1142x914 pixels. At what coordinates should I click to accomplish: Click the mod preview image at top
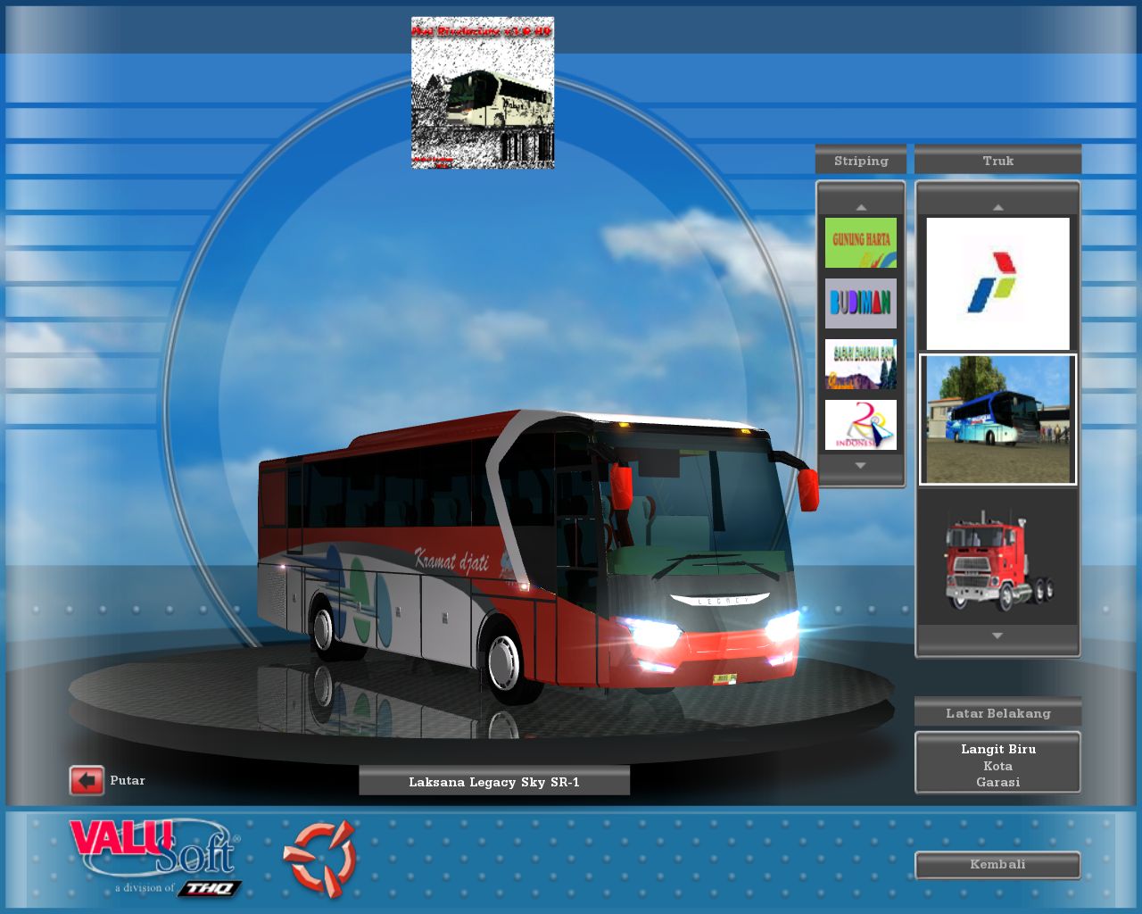[x=483, y=93]
